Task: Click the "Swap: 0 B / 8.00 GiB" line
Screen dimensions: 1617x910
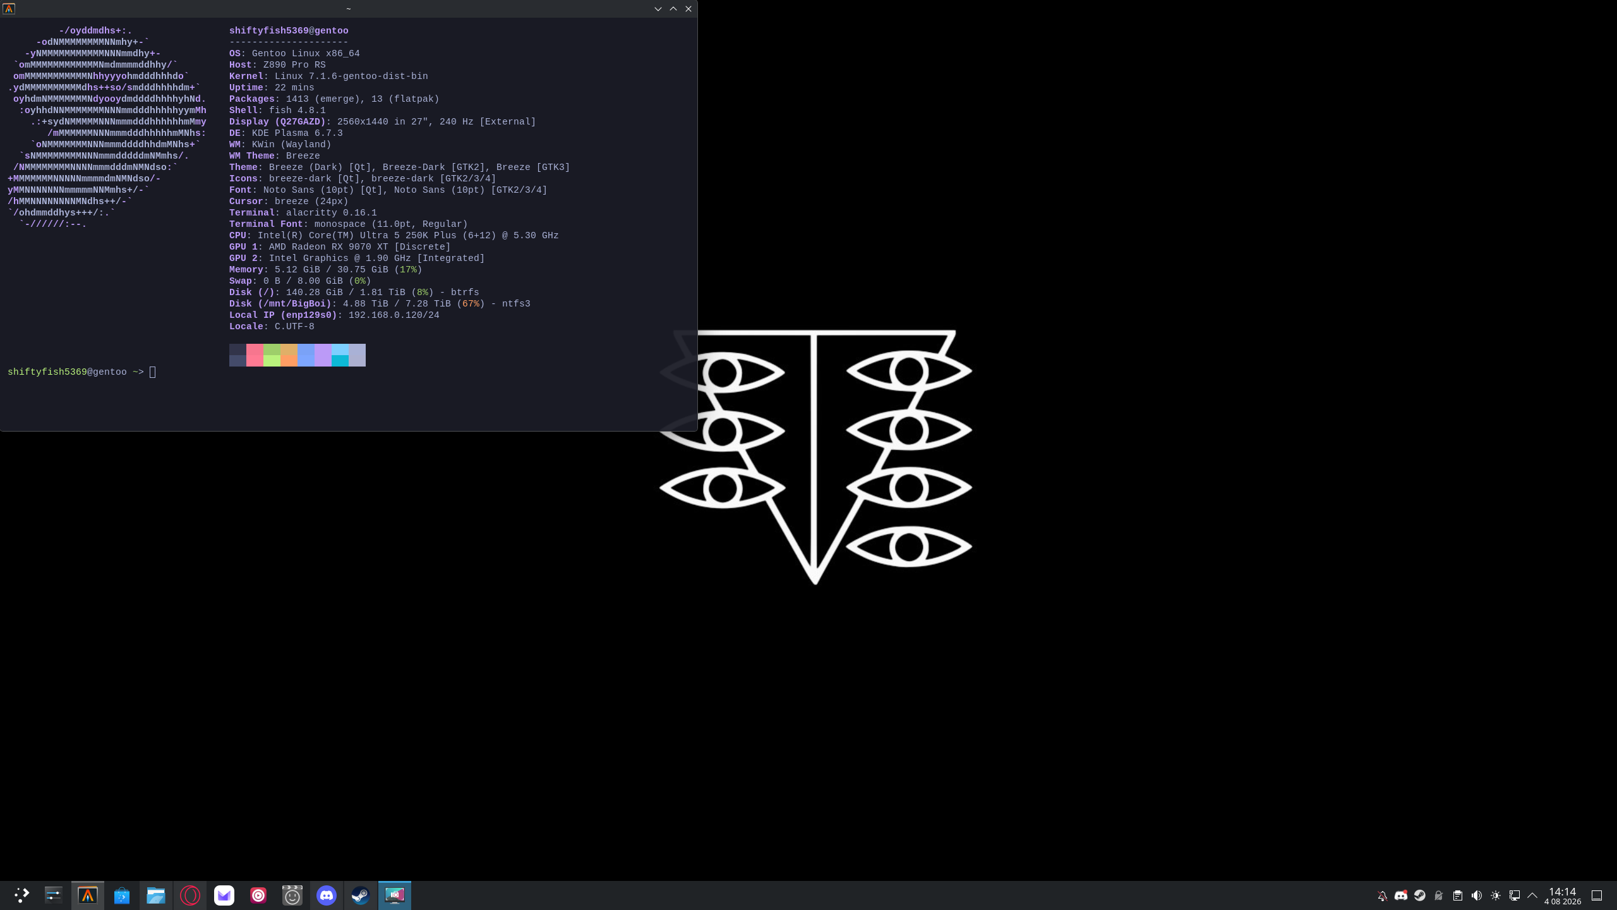Action: point(300,281)
